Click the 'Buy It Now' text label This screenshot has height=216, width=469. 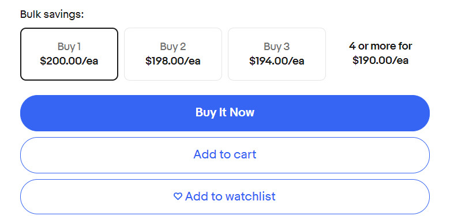pos(225,112)
